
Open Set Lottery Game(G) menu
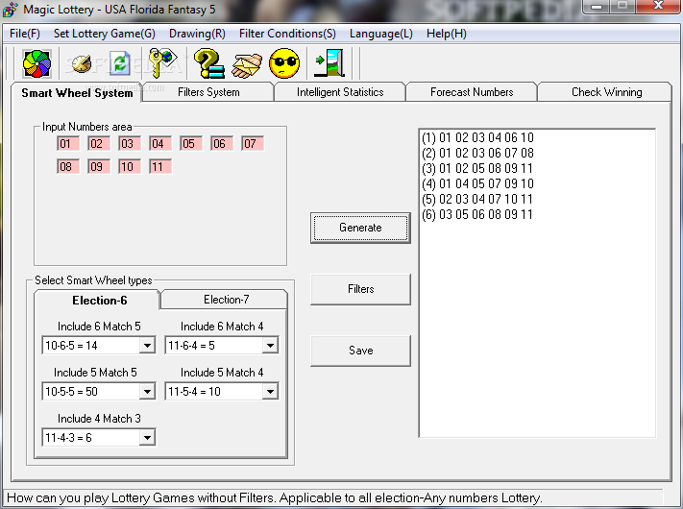tap(105, 34)
